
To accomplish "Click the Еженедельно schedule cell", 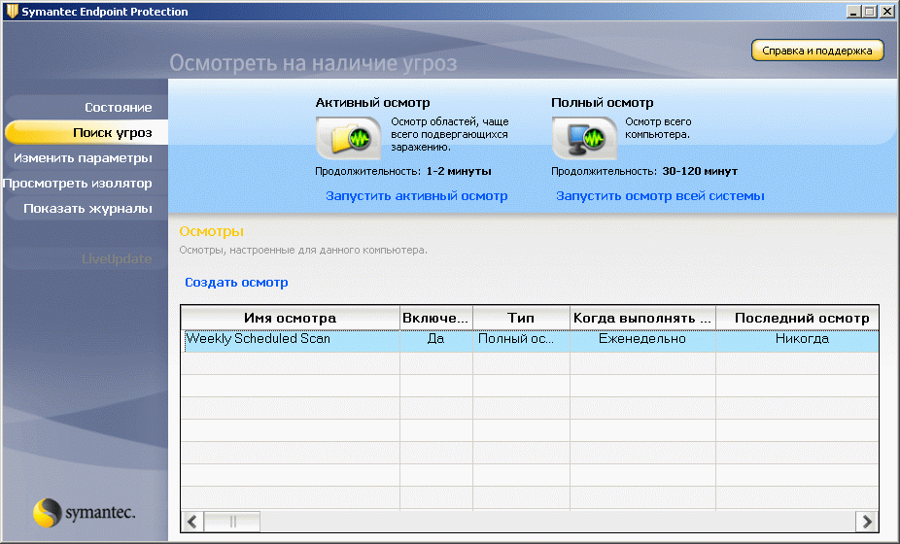I will click(642, 339).
